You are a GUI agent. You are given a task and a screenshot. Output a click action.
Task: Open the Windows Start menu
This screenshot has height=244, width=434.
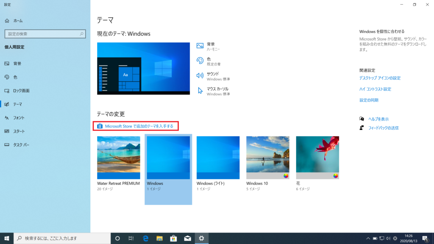coord(7,238)
